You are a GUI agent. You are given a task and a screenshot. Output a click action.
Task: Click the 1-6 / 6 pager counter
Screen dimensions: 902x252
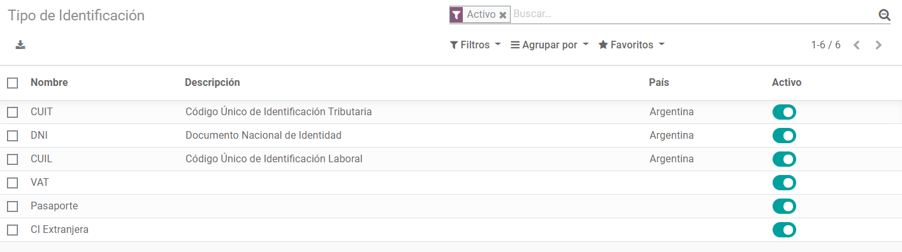(x=826, y=45)
